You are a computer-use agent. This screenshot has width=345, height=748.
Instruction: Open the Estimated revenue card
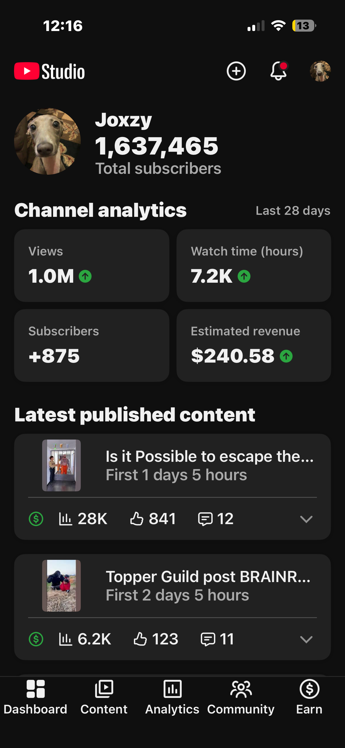pyautogui.click(x=254, y=345)
